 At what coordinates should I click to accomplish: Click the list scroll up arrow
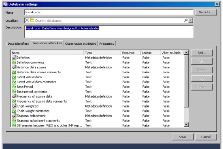point(186,53)
